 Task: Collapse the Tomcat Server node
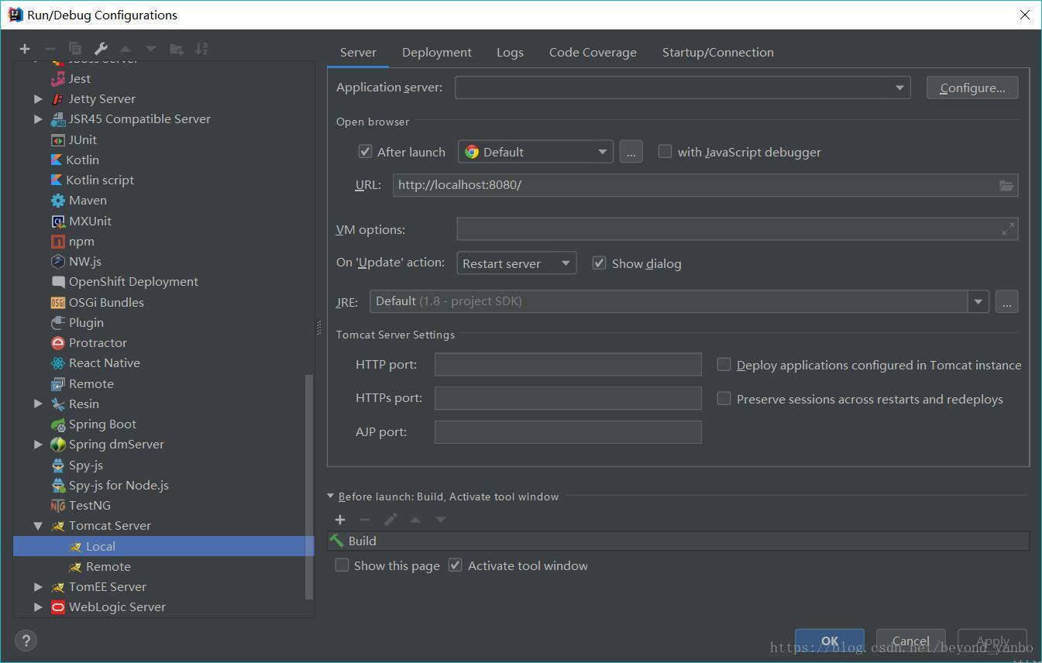(x=38, y=525)
